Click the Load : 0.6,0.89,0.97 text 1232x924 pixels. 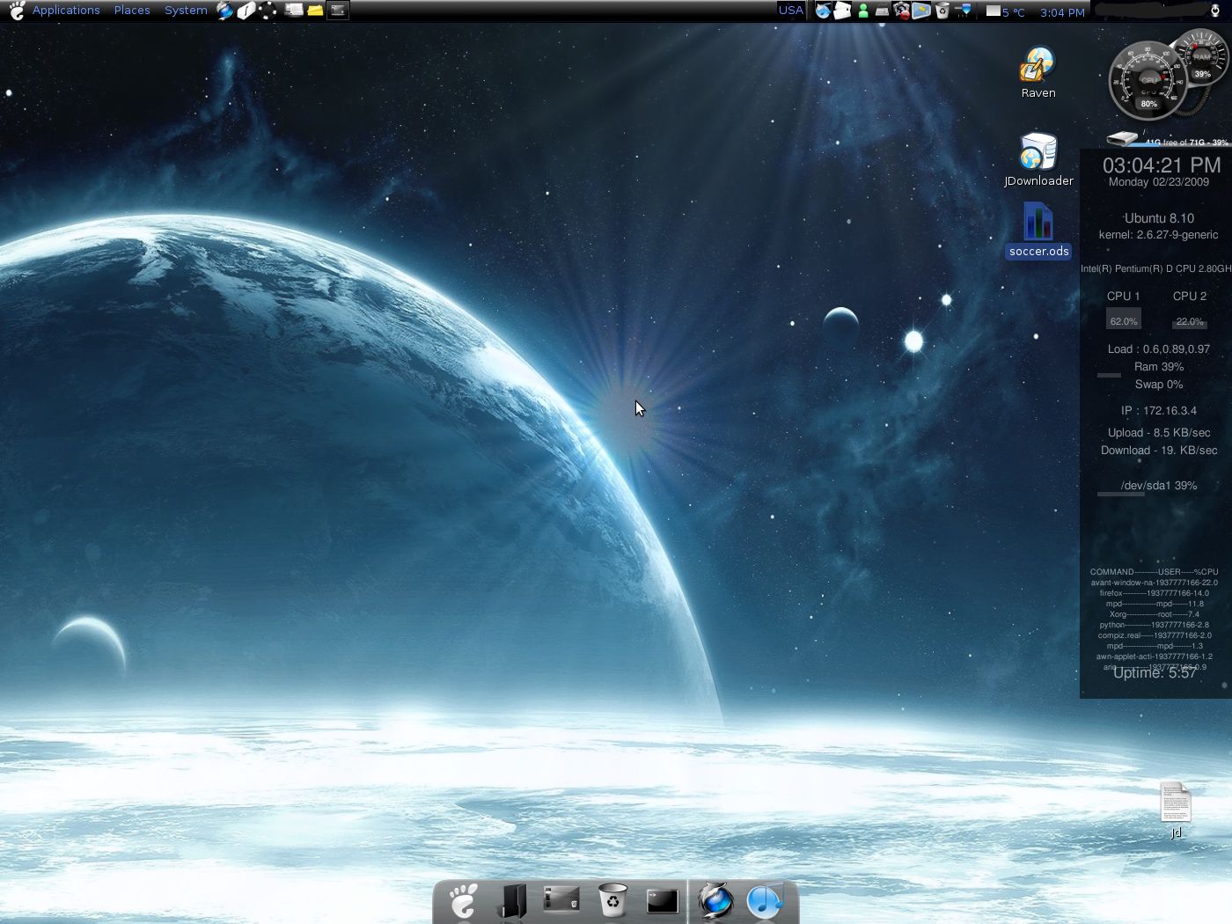tap(1159, 349)
